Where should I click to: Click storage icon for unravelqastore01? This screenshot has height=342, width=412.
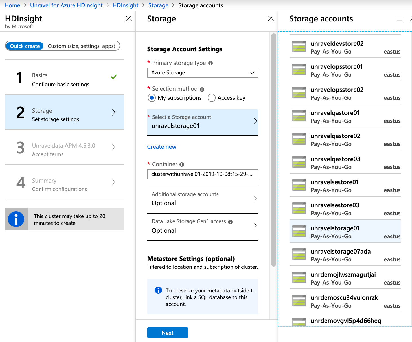coord(299,116)
